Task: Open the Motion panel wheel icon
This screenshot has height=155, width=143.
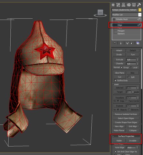Action: (x=129, y=5)
